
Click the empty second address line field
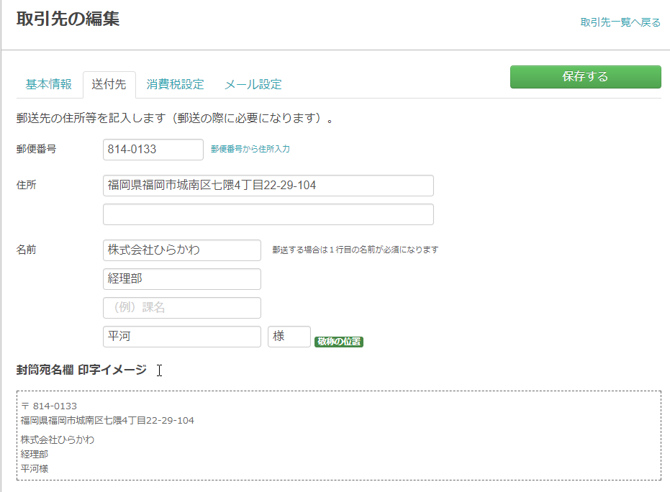(268, 214)
